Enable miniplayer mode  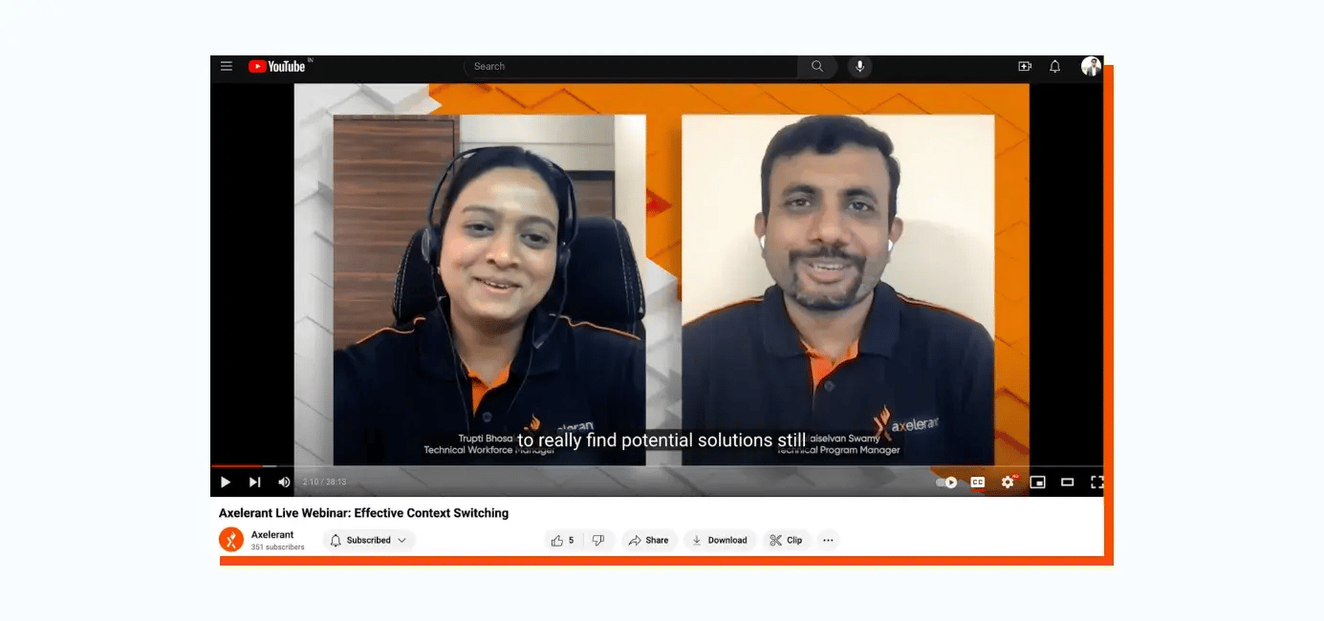pyautogui.click(x=1037, y=482)
